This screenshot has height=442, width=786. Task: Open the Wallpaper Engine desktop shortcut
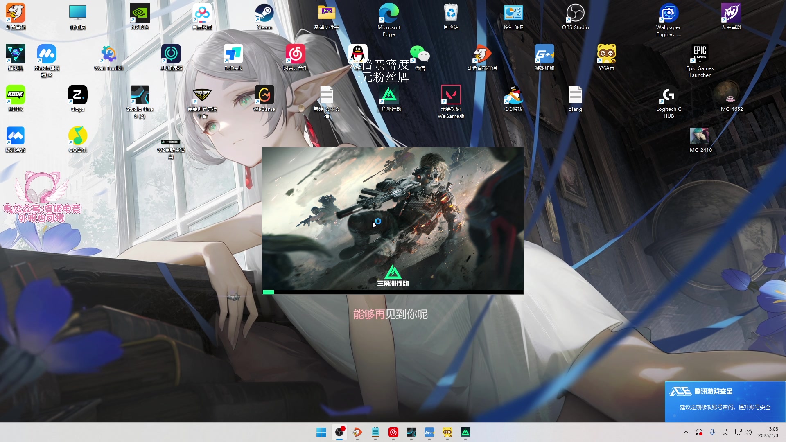point(669,20)
